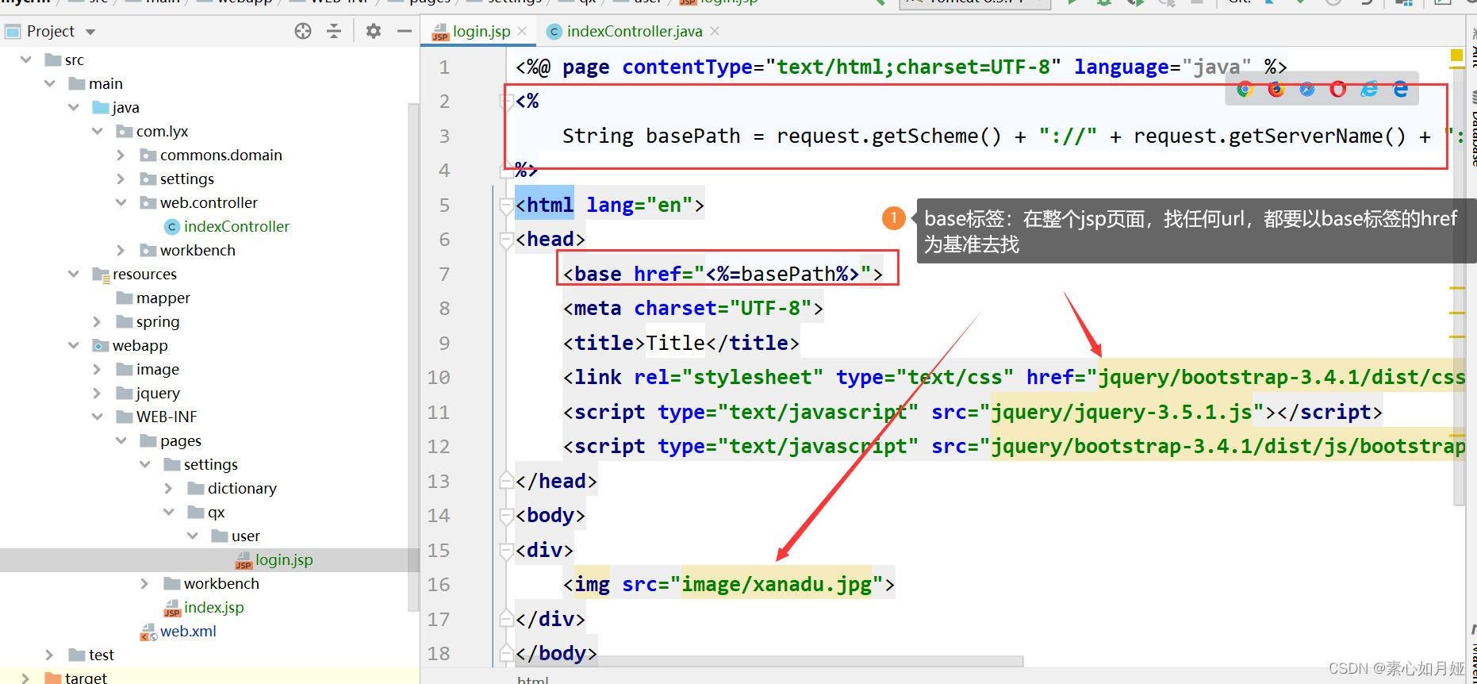Collapse the WEB-INF folder

(x=98, y=417)
